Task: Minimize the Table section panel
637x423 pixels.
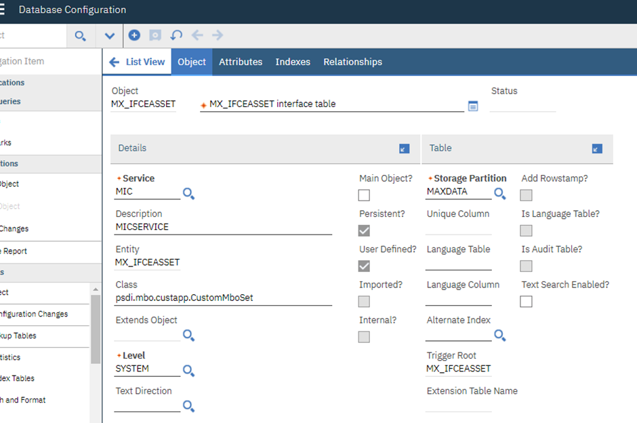Action: (x=597, y=148)
